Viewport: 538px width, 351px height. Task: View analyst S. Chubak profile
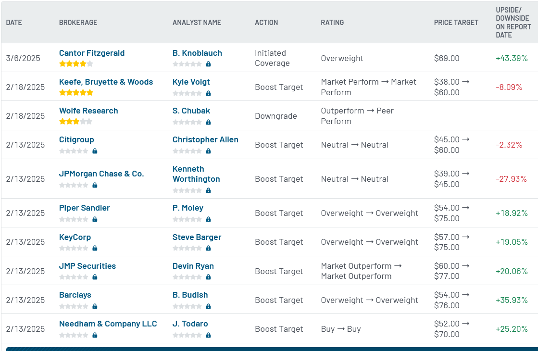coord(191,111)
